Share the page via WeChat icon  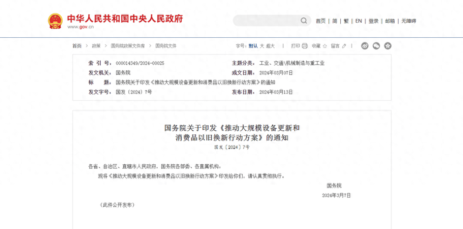coord(376,46)
